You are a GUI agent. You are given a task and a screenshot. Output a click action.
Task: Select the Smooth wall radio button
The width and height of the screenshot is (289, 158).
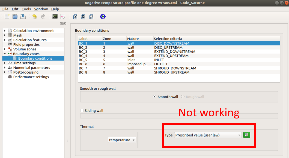(x=154, y=97)
